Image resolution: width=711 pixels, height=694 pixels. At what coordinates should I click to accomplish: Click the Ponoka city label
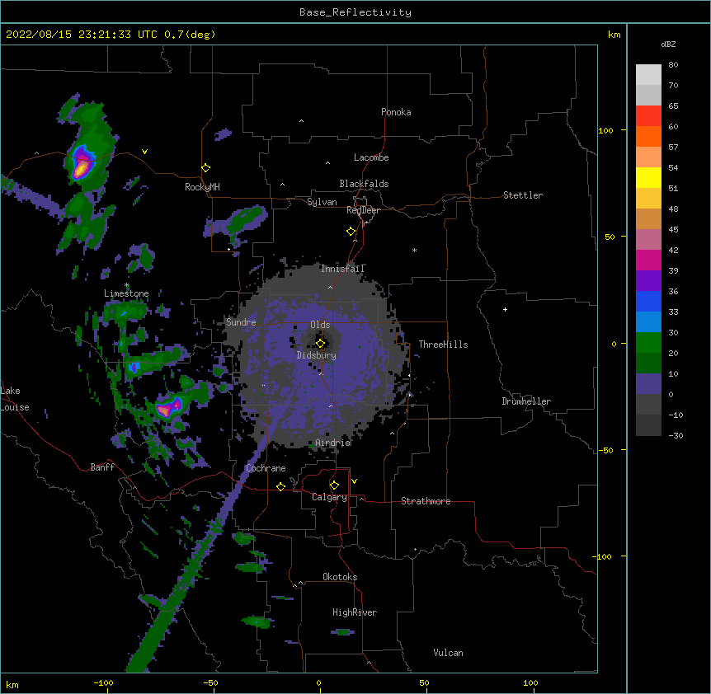[396, 112]
